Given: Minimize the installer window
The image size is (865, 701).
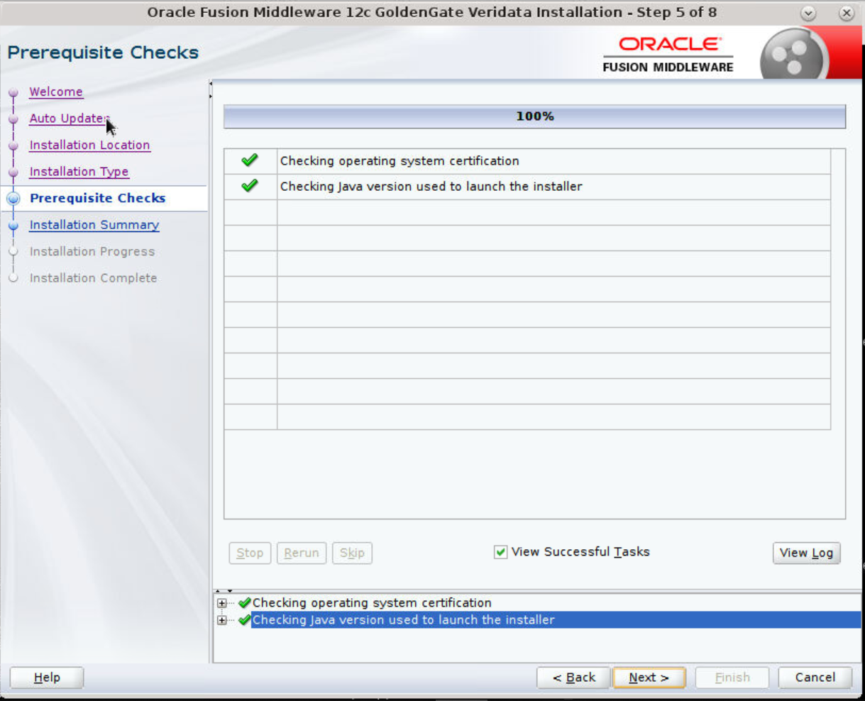Looking at the screenshot, I should pyautogui.click(x=808, y=13).
